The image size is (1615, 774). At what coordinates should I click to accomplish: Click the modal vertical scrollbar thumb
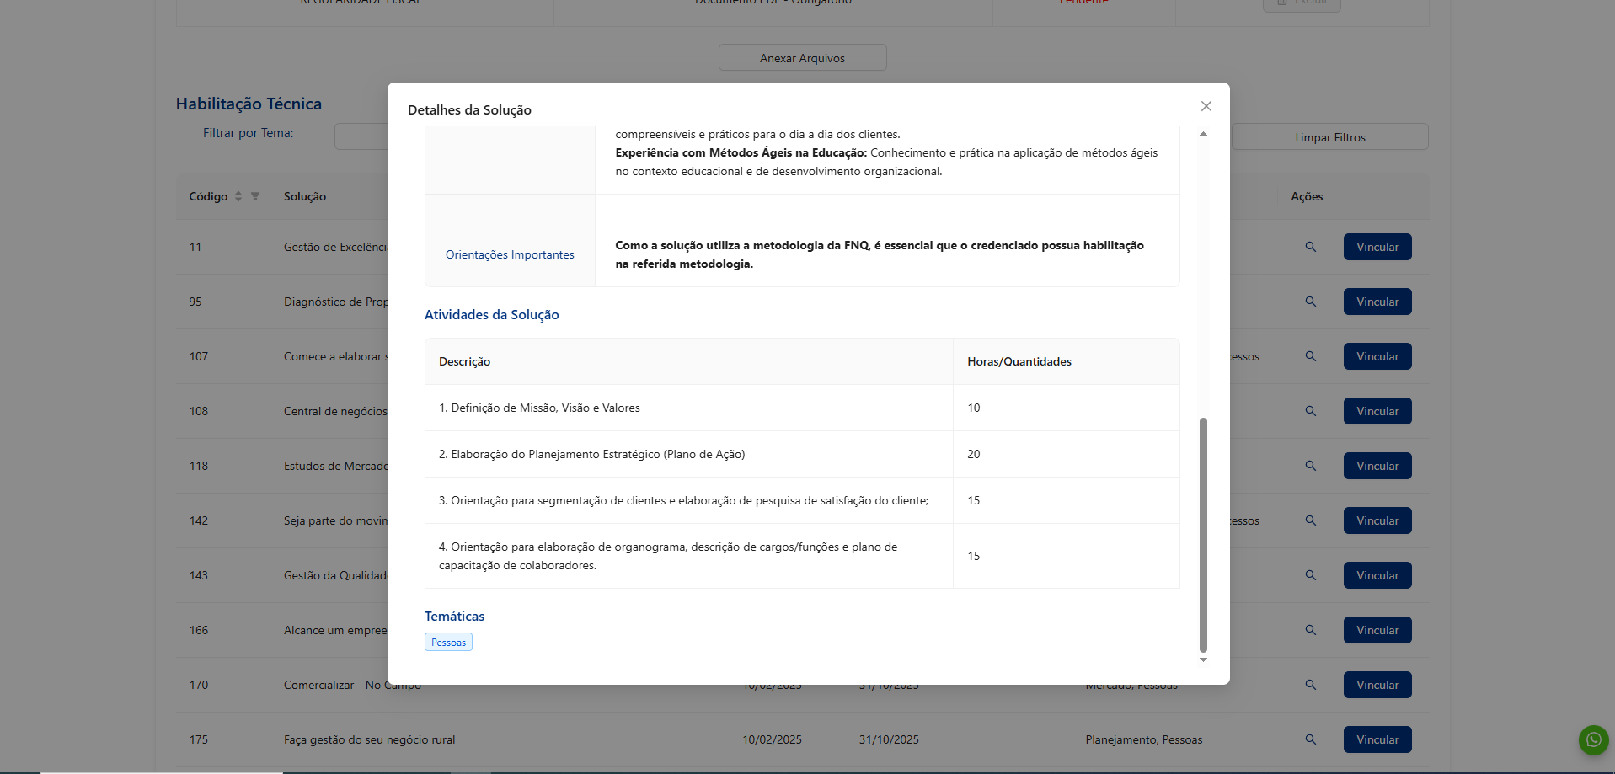pos(1203,534)
